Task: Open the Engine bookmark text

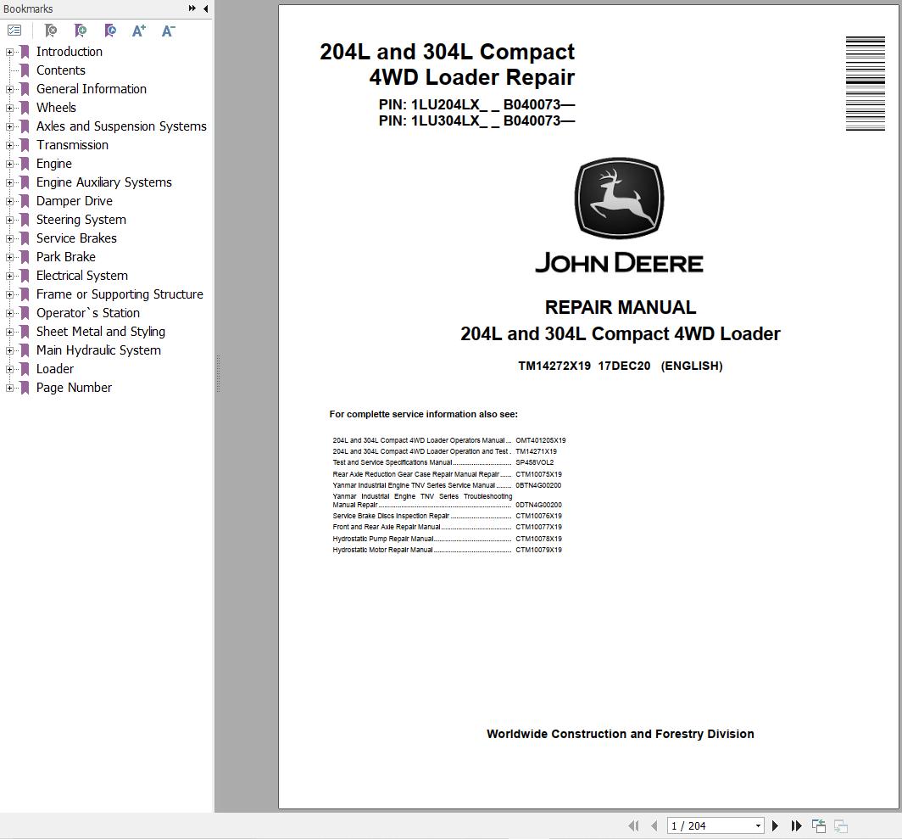Action: coord(54,164)
